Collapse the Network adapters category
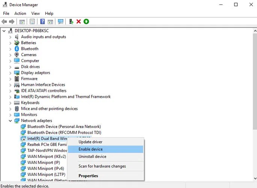The height and width of the screenshot is (188, 257). 10,121
